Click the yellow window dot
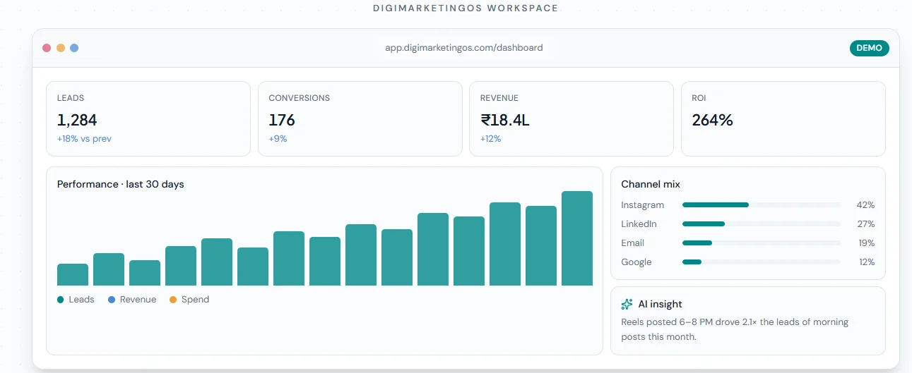 [61, 48]
